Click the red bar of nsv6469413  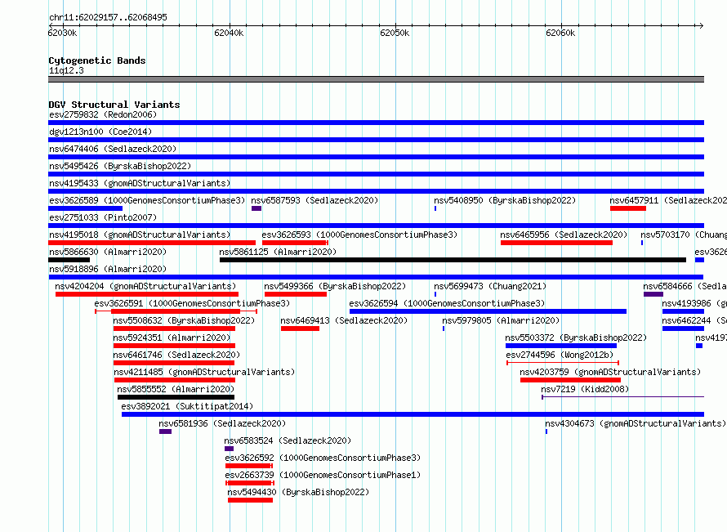coord(300,329)
